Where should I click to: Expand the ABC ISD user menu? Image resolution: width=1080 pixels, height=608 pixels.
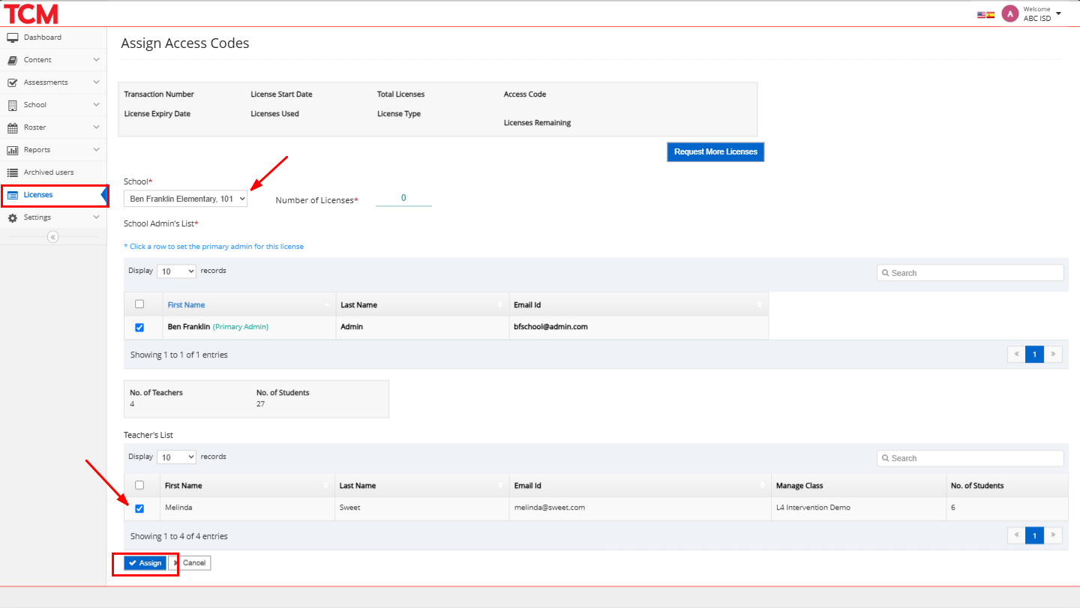pos(1057,13)
